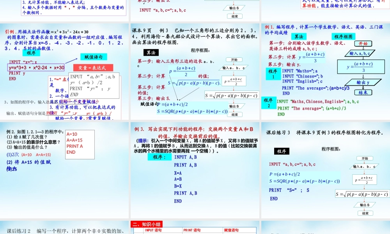
Task: Open the 课后练习3 slide thumbnail
Action: point(326,170)
